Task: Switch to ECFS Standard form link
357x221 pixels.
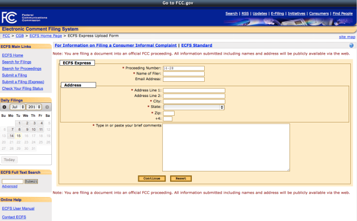Action: (x=197, y=46)
